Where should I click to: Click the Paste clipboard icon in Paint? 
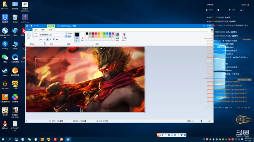29,34
